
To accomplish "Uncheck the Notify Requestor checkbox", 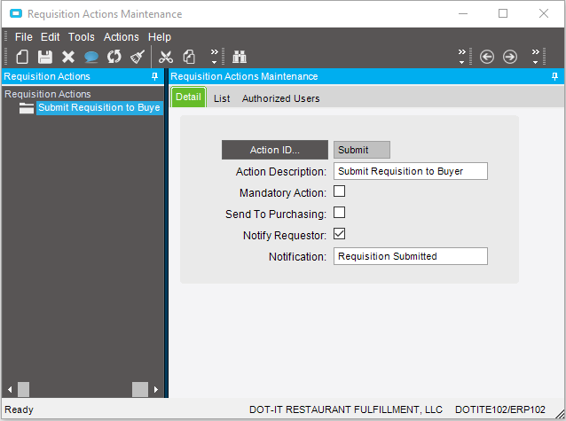I will tap(339, 234).
